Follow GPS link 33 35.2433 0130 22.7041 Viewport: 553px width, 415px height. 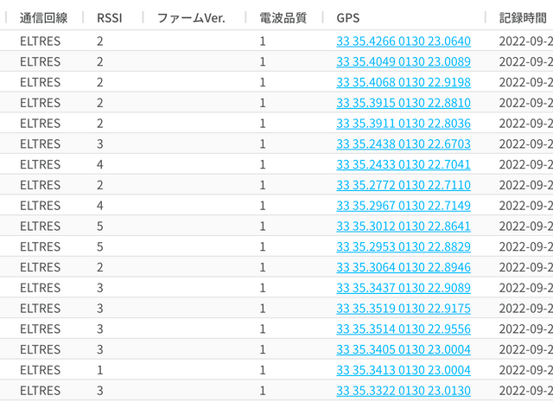[403, 164]
